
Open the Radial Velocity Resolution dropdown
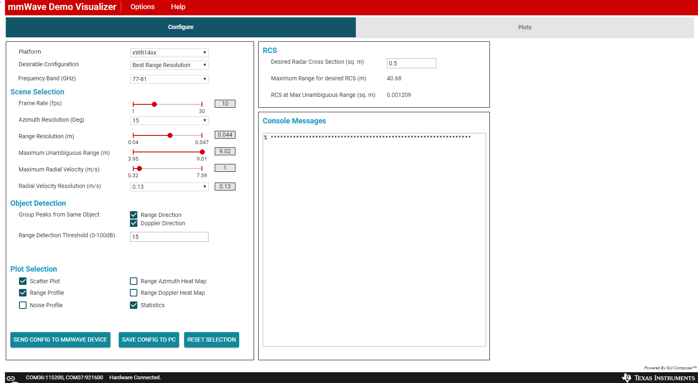pos(170,187)
